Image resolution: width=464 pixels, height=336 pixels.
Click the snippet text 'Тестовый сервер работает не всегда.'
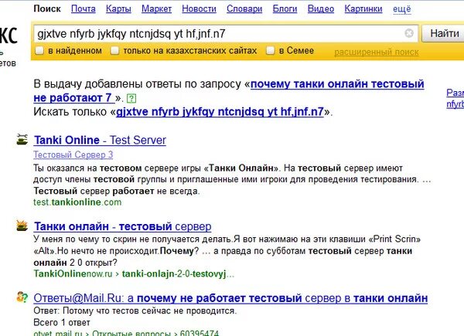[117, 191]
